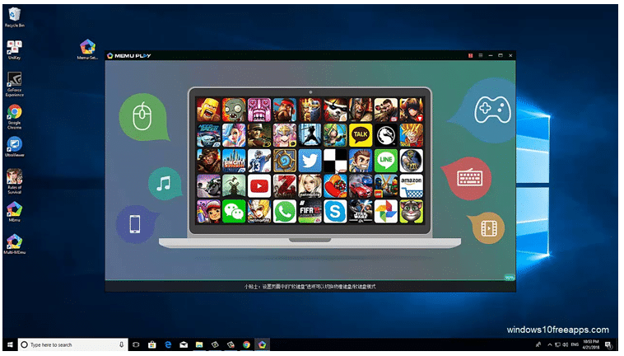Click the Skype app icon on the laptop screen
The height and width of the screenshot is (356, 624).
[x=335, y=212]
